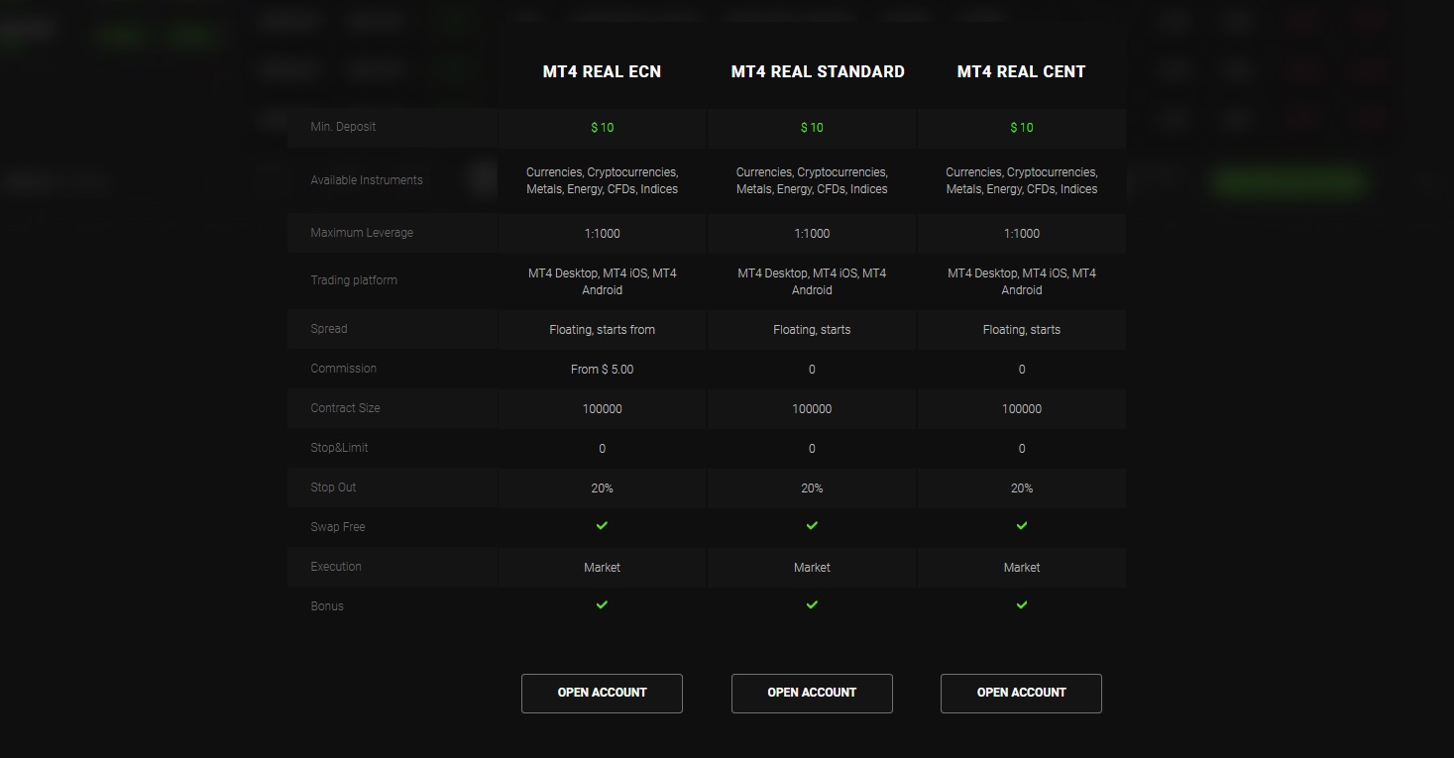Open an account under MT4 Real Cent
The image size is (1454, 758).
1021,694
